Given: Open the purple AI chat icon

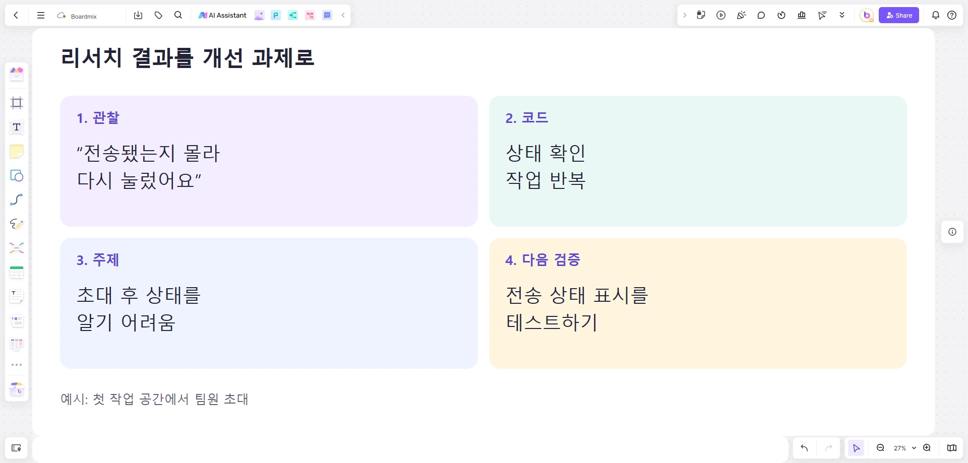Looking at the screenshot, I should pos(327,15).
